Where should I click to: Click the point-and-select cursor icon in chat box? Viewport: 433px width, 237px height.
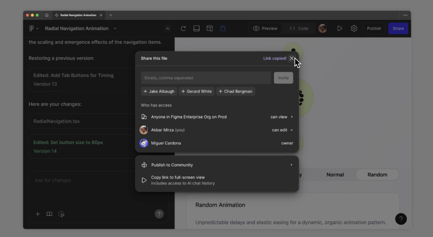(x=61, y=214)
